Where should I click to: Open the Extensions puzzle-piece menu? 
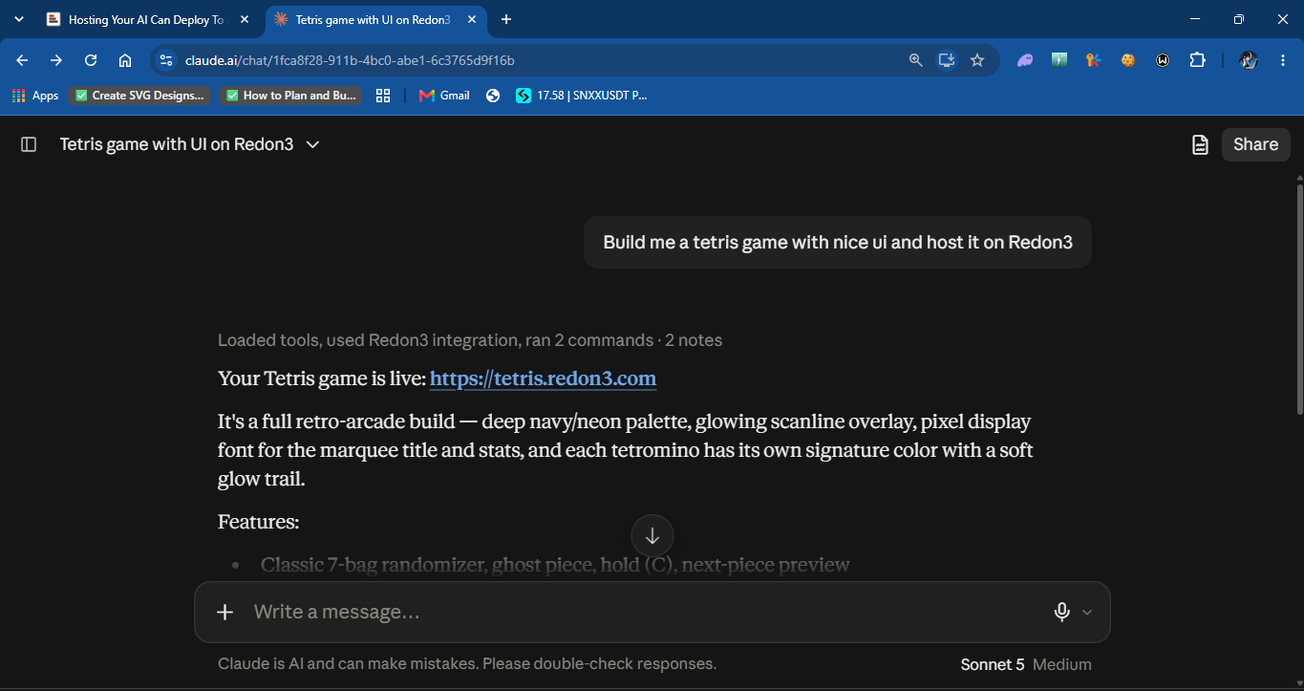[1197, 60]
